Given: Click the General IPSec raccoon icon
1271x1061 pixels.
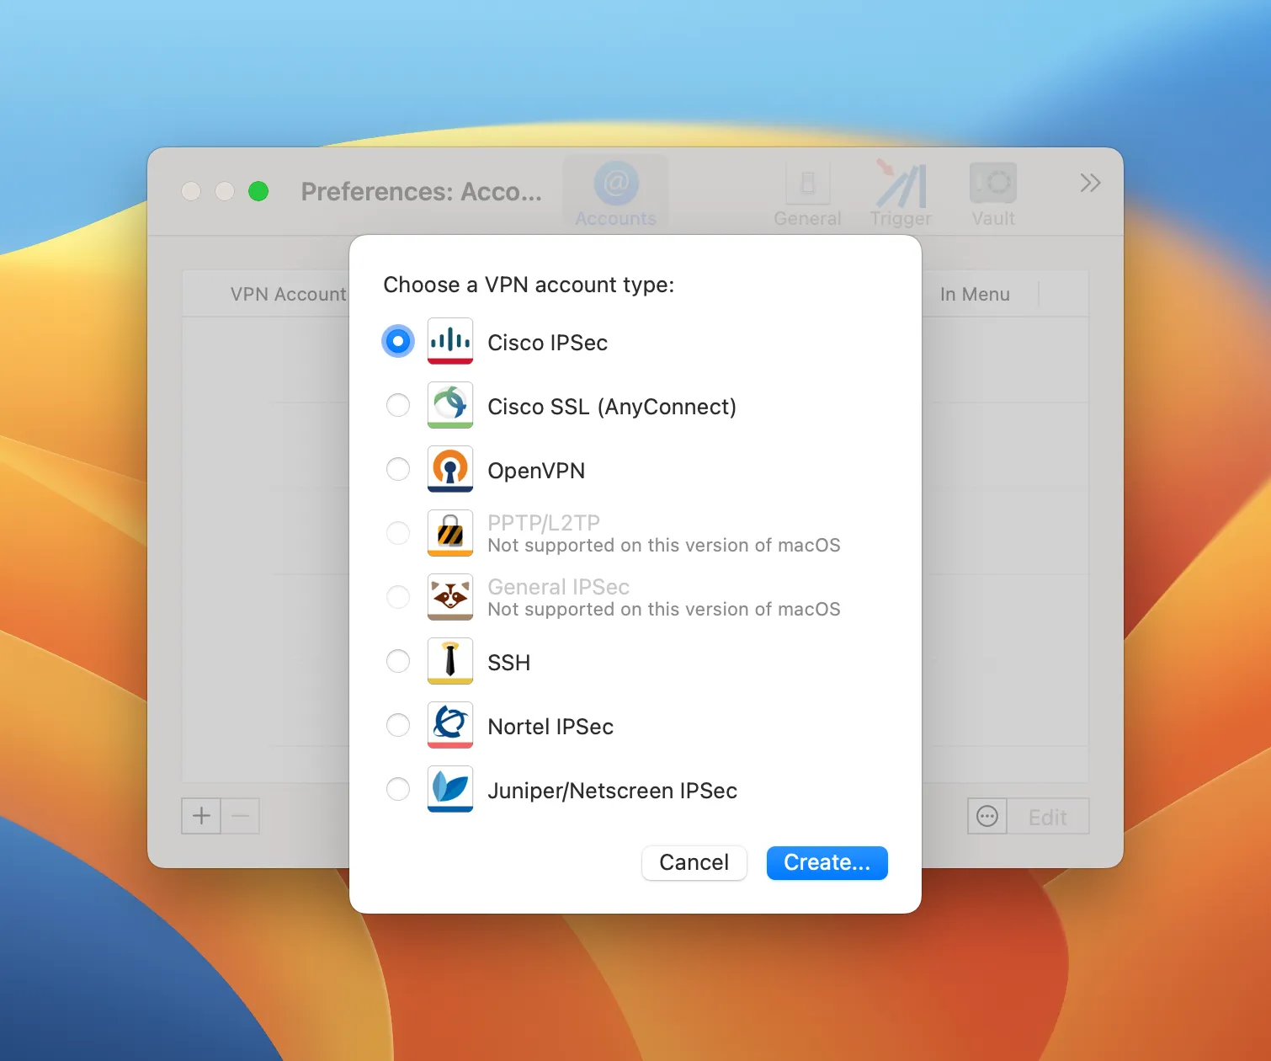Looking at the screenshot, I should coord(450,597).
